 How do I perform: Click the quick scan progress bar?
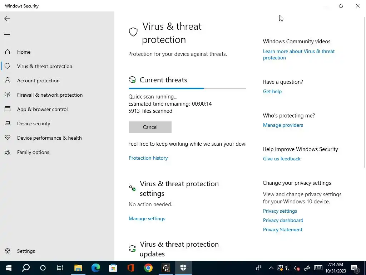[x=187, y=88]
